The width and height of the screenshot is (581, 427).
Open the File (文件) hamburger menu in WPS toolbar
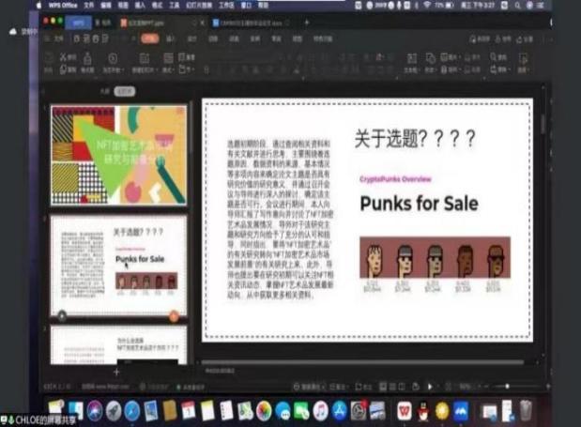pos(54,38)
